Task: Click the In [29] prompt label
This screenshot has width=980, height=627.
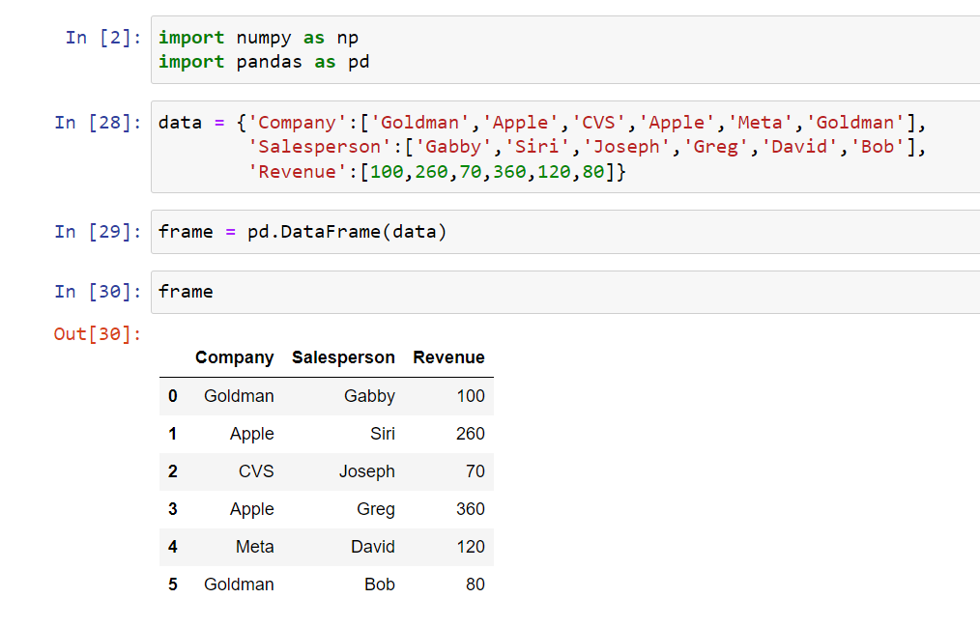Action: (x=99, y=232)
